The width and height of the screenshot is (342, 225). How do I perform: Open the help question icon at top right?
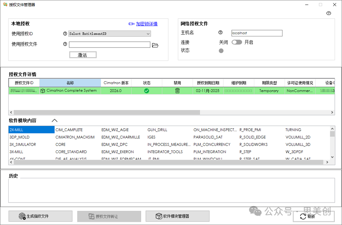328,13
